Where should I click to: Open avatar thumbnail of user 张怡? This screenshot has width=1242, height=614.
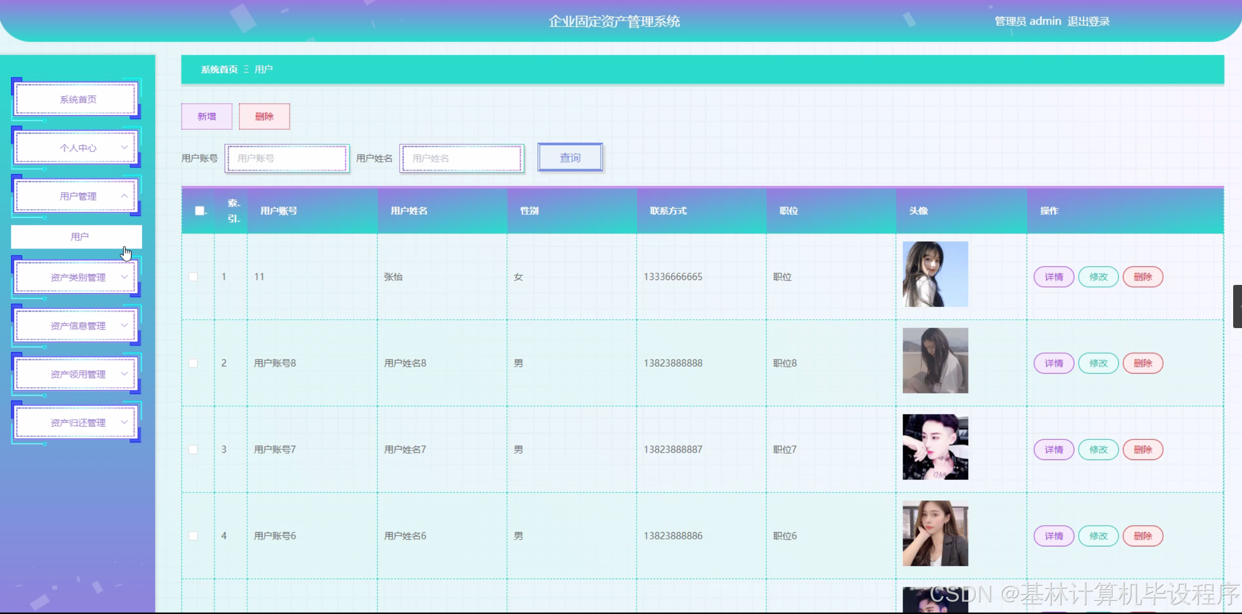[x=935, y=274]
